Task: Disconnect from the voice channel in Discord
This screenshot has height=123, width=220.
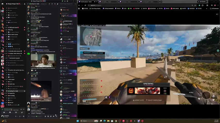Action: 23,109
